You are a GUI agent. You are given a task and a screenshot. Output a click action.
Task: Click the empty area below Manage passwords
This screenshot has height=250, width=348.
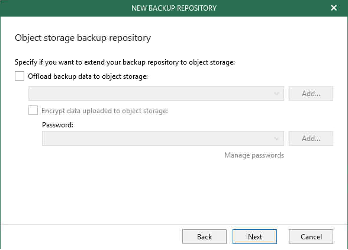click(x=174, y=191)
